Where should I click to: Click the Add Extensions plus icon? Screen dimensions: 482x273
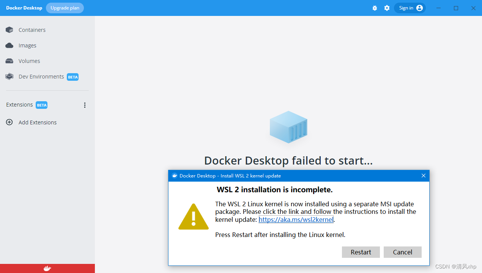click(x=9, y=122)
